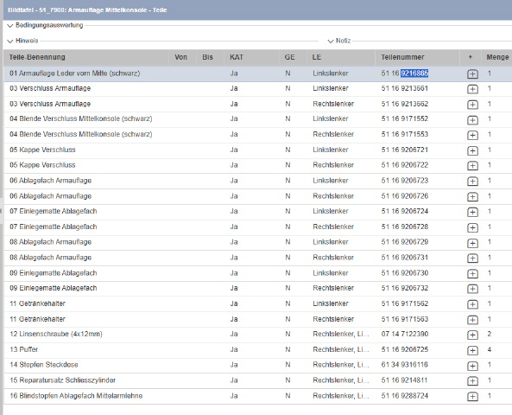Click the plus column header

[471, 57]
